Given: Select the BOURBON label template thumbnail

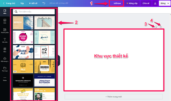Looking at the screenshot, I should (44, 66).
